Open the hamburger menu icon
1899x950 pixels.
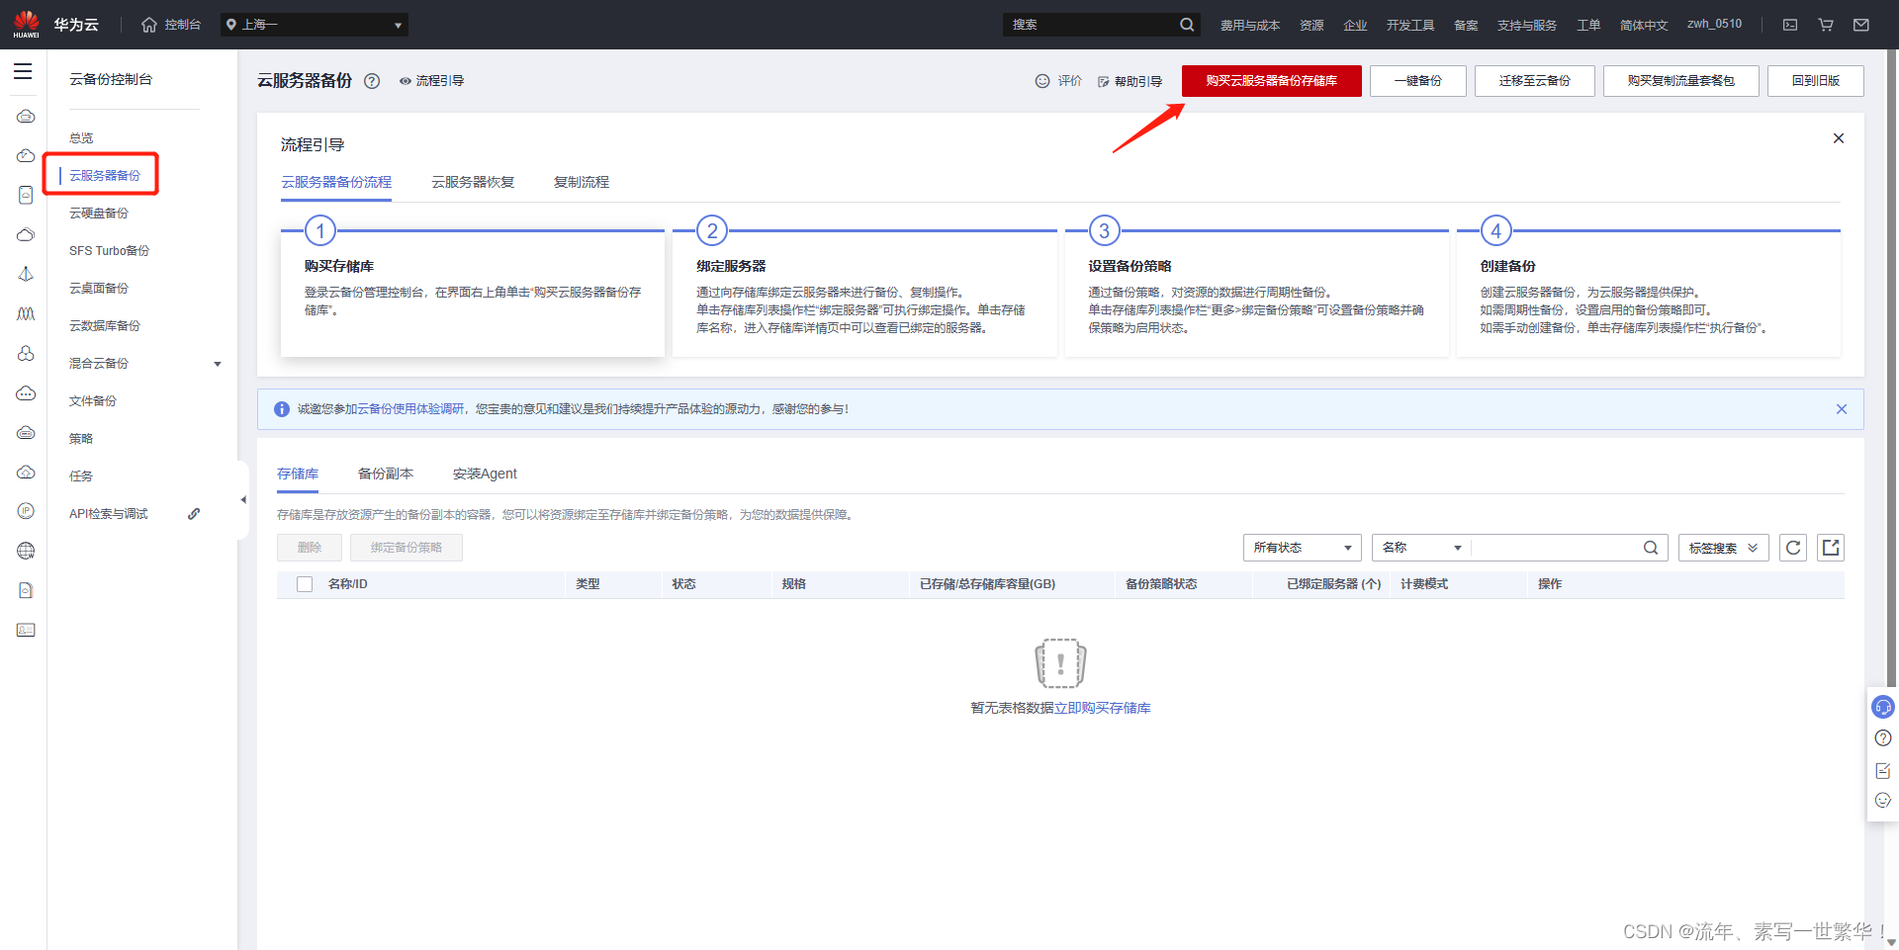tap(23, 71)
